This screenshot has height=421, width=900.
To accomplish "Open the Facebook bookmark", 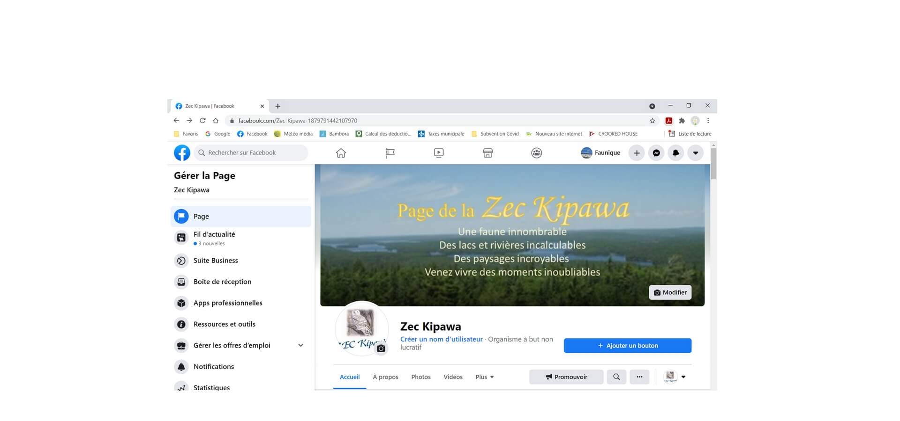I will click(x=252, y=134).
